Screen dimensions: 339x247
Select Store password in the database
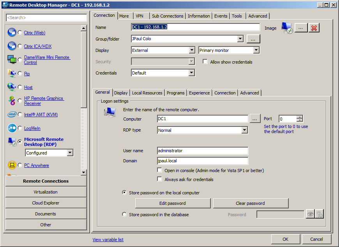point(124,214)
